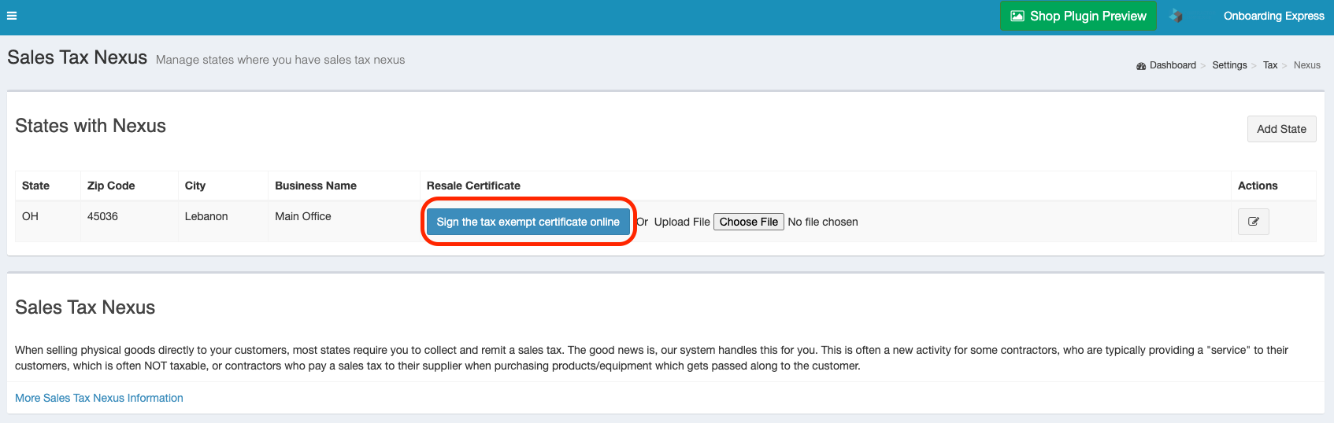This screenshot has height=423, width=1334.
Task: Click the State column header
Action: [35, 186]
